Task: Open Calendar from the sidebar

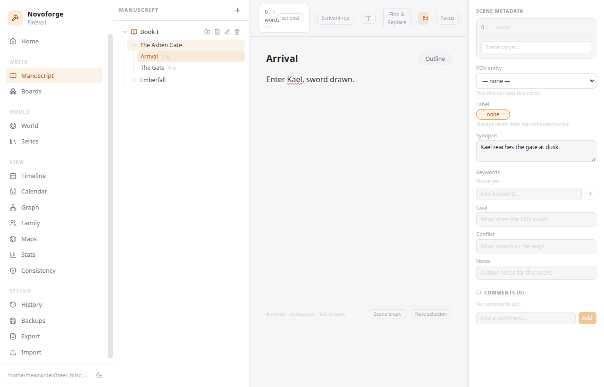Action: tap(54, 191)
